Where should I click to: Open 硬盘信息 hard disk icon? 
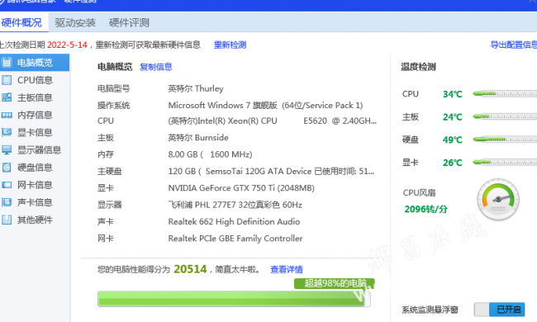click(7, 168)
